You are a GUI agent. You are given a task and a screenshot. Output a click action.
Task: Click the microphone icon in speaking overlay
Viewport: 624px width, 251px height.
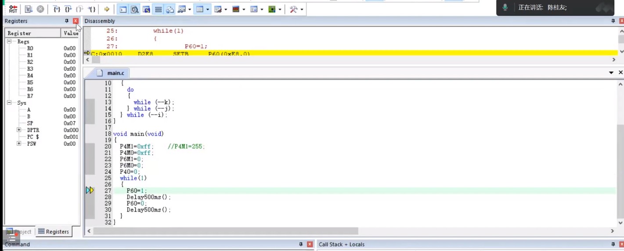(505, 7)
